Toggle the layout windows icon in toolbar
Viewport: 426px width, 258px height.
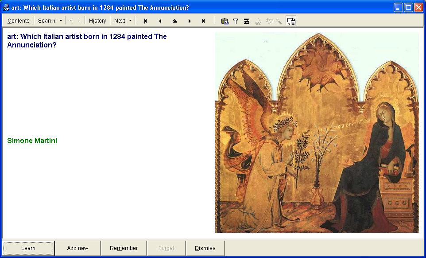pyautogui.click(x=291, y=21)
